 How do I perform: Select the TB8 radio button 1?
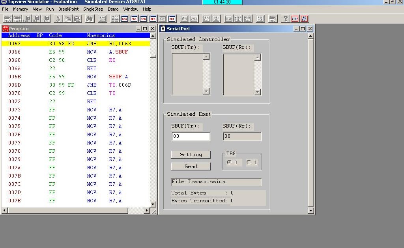[x=249, y=162]
